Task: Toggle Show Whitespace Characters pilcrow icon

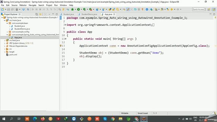Action: click(x=142, y=9)
